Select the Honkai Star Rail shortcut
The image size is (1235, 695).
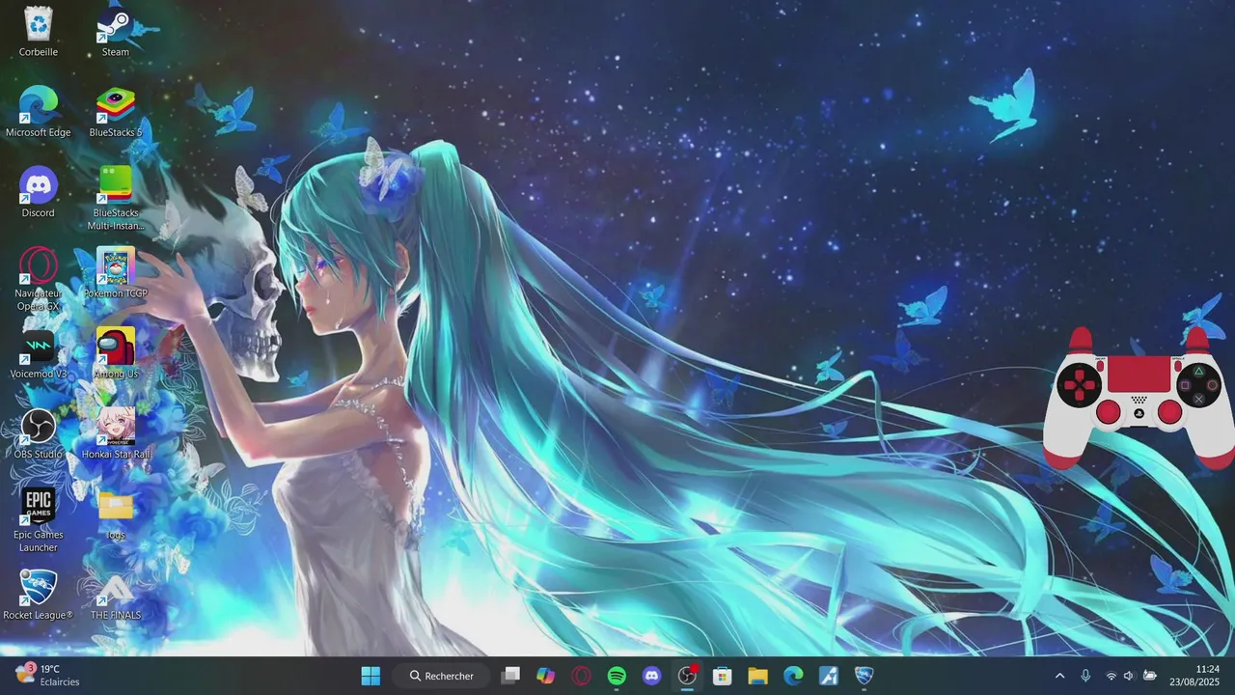click(x=116, y=433)
